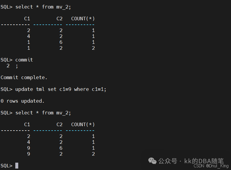Click the second C1 column header
This screenshot has height=170, width=231.
click(27, 124)
